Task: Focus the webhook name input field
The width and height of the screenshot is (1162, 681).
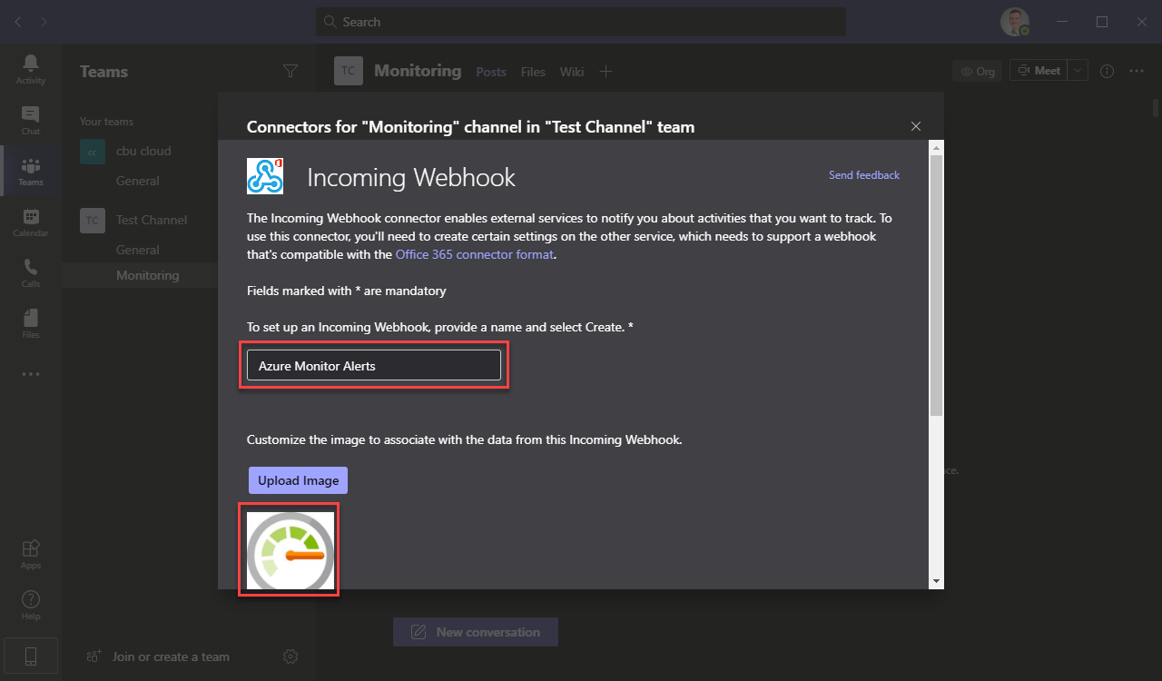Action: click(x=374, y=365)
